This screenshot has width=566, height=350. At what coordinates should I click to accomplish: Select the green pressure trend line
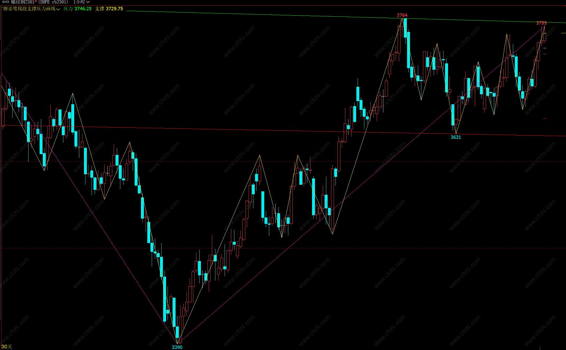pos(264,15)
